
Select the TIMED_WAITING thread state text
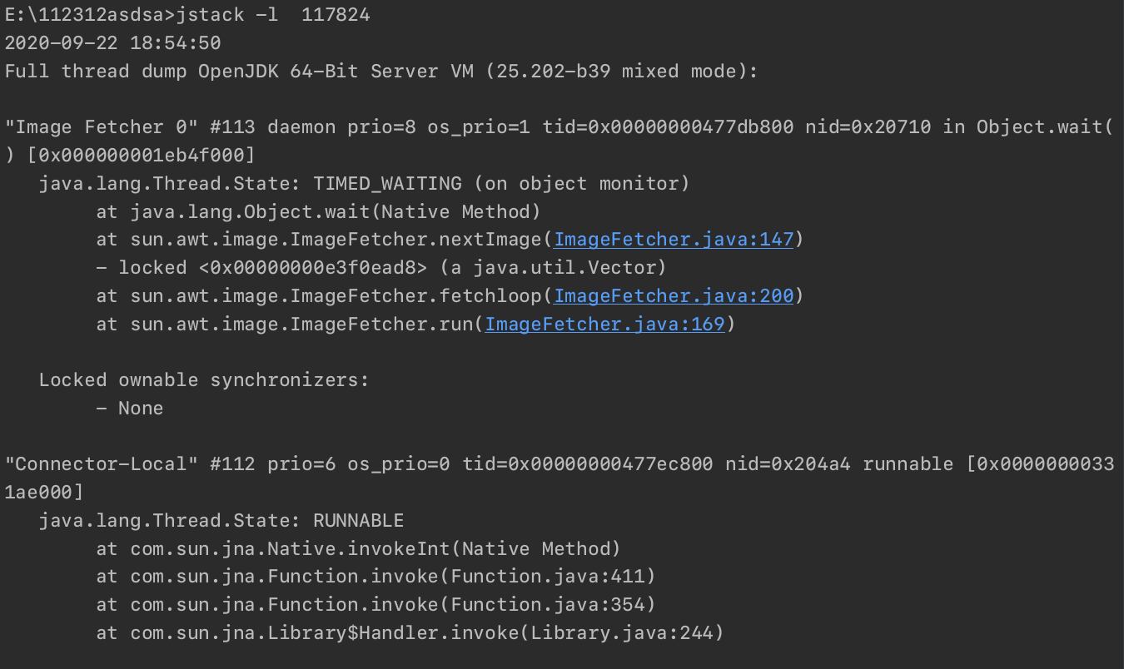click(x=387, y=183)
